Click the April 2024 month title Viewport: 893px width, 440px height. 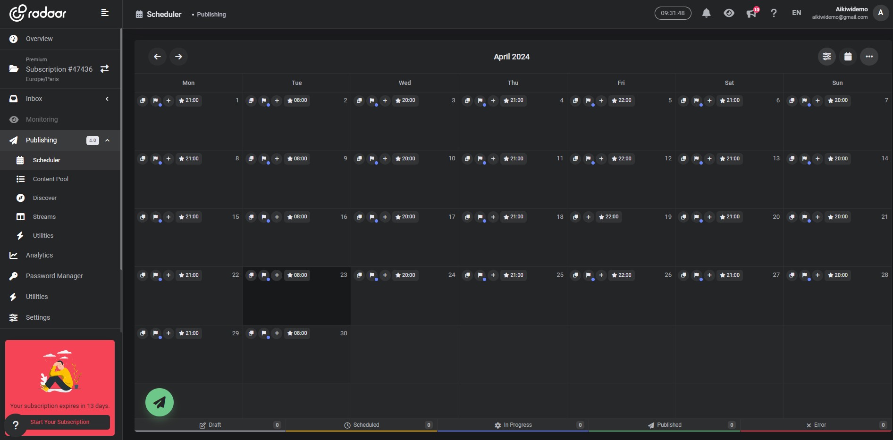[x=512, y=57]
